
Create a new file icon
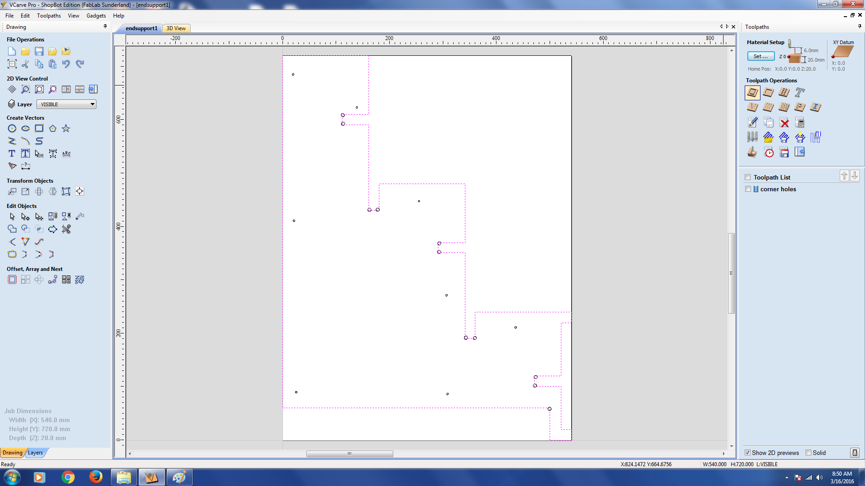(12, 51)
